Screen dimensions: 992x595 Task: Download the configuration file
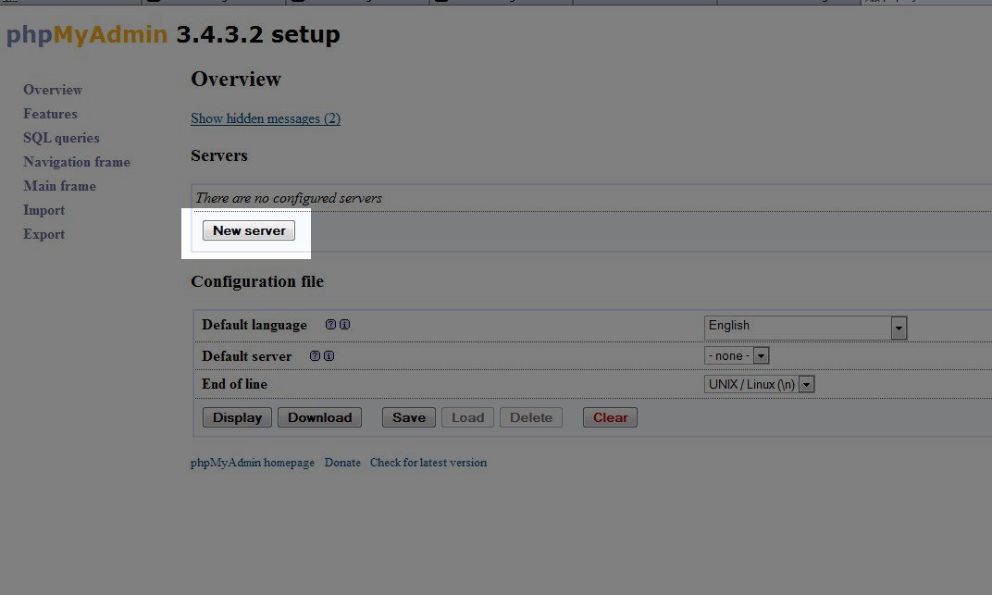319,417
